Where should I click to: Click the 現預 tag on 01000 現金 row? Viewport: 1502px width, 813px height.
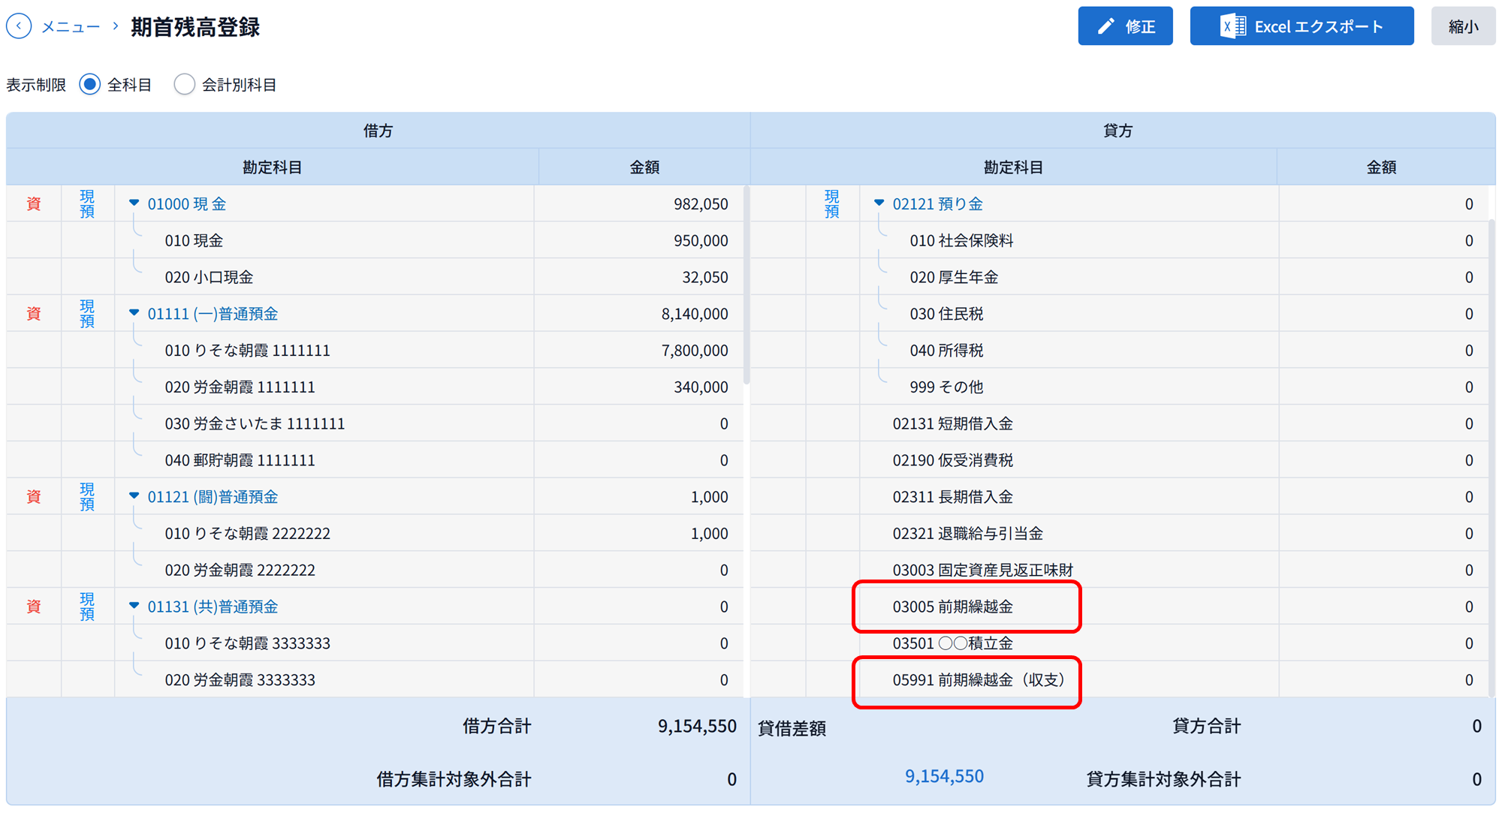87,203
